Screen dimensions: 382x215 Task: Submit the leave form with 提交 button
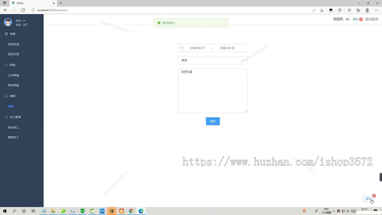(x=213, y=121)
